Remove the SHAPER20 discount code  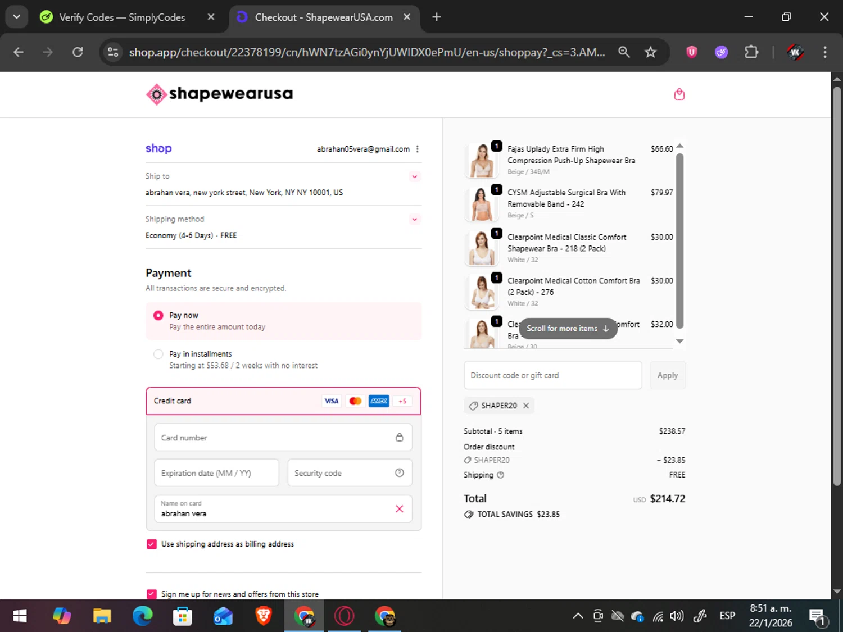tap(526, 406)
